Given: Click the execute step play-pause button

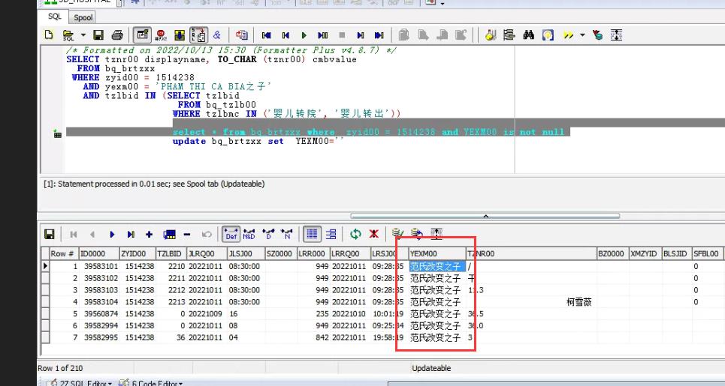Looking at the screenshot, I should pos(323,35).
